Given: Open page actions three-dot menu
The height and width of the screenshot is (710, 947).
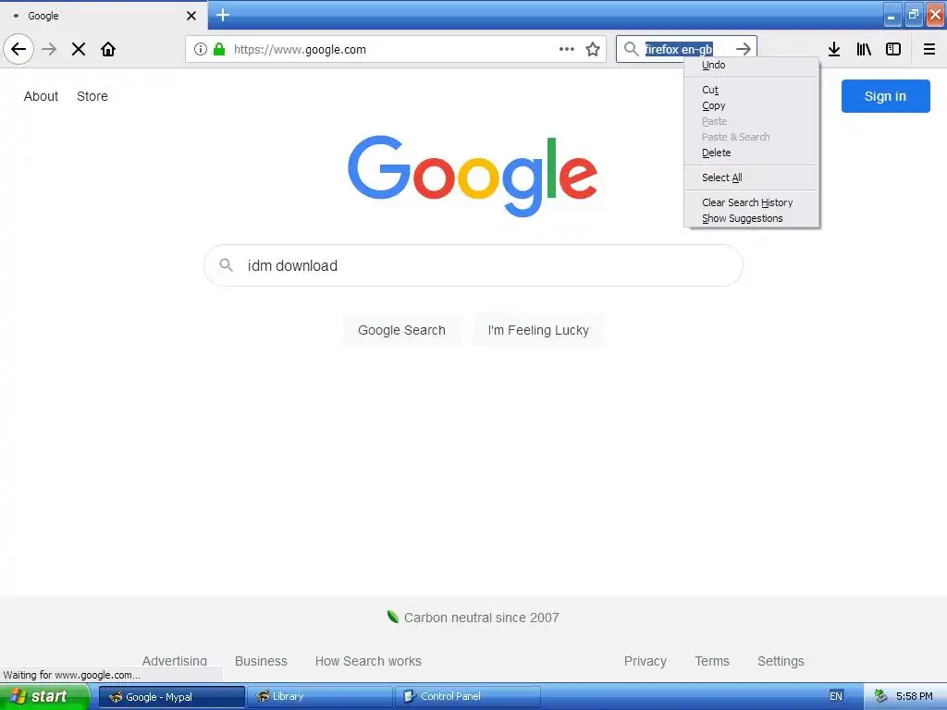Looking at the screenshot, I should (566, 49).
